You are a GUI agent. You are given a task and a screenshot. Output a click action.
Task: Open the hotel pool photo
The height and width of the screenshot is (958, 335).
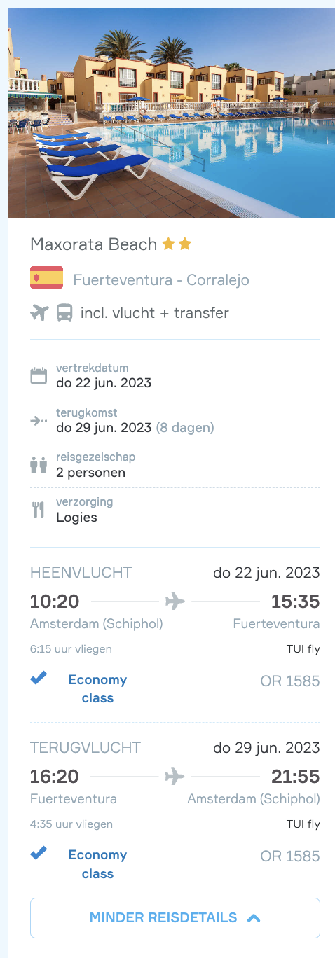(x=171, y=113)
